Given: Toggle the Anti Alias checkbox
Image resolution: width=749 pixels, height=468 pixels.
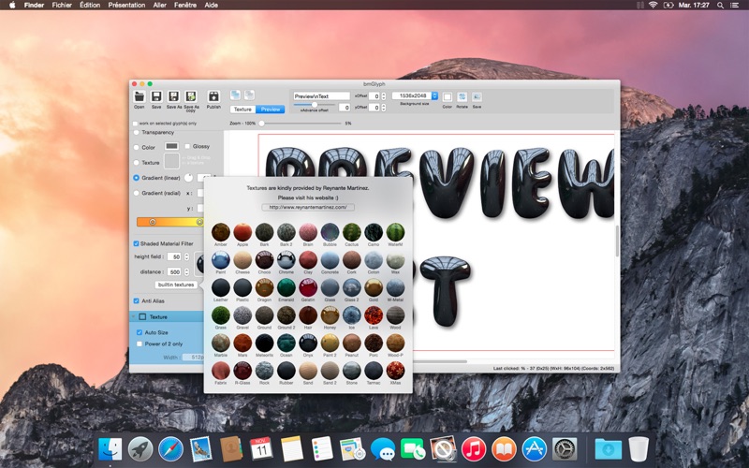Looking at the screenshot, I should (136, 300).
